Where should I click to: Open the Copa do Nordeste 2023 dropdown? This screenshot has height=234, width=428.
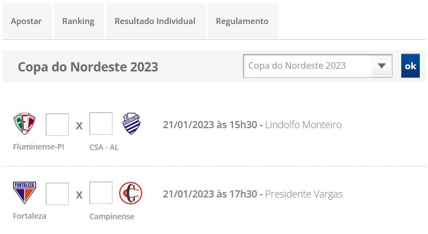pos(308,66)
